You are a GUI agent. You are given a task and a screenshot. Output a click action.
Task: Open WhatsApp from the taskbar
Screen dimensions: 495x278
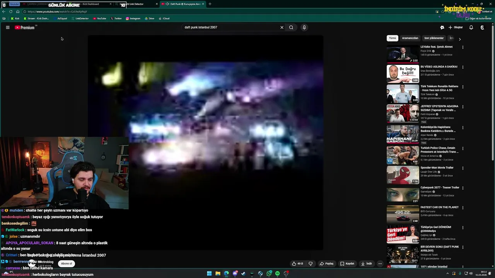[x=269, y=273]
